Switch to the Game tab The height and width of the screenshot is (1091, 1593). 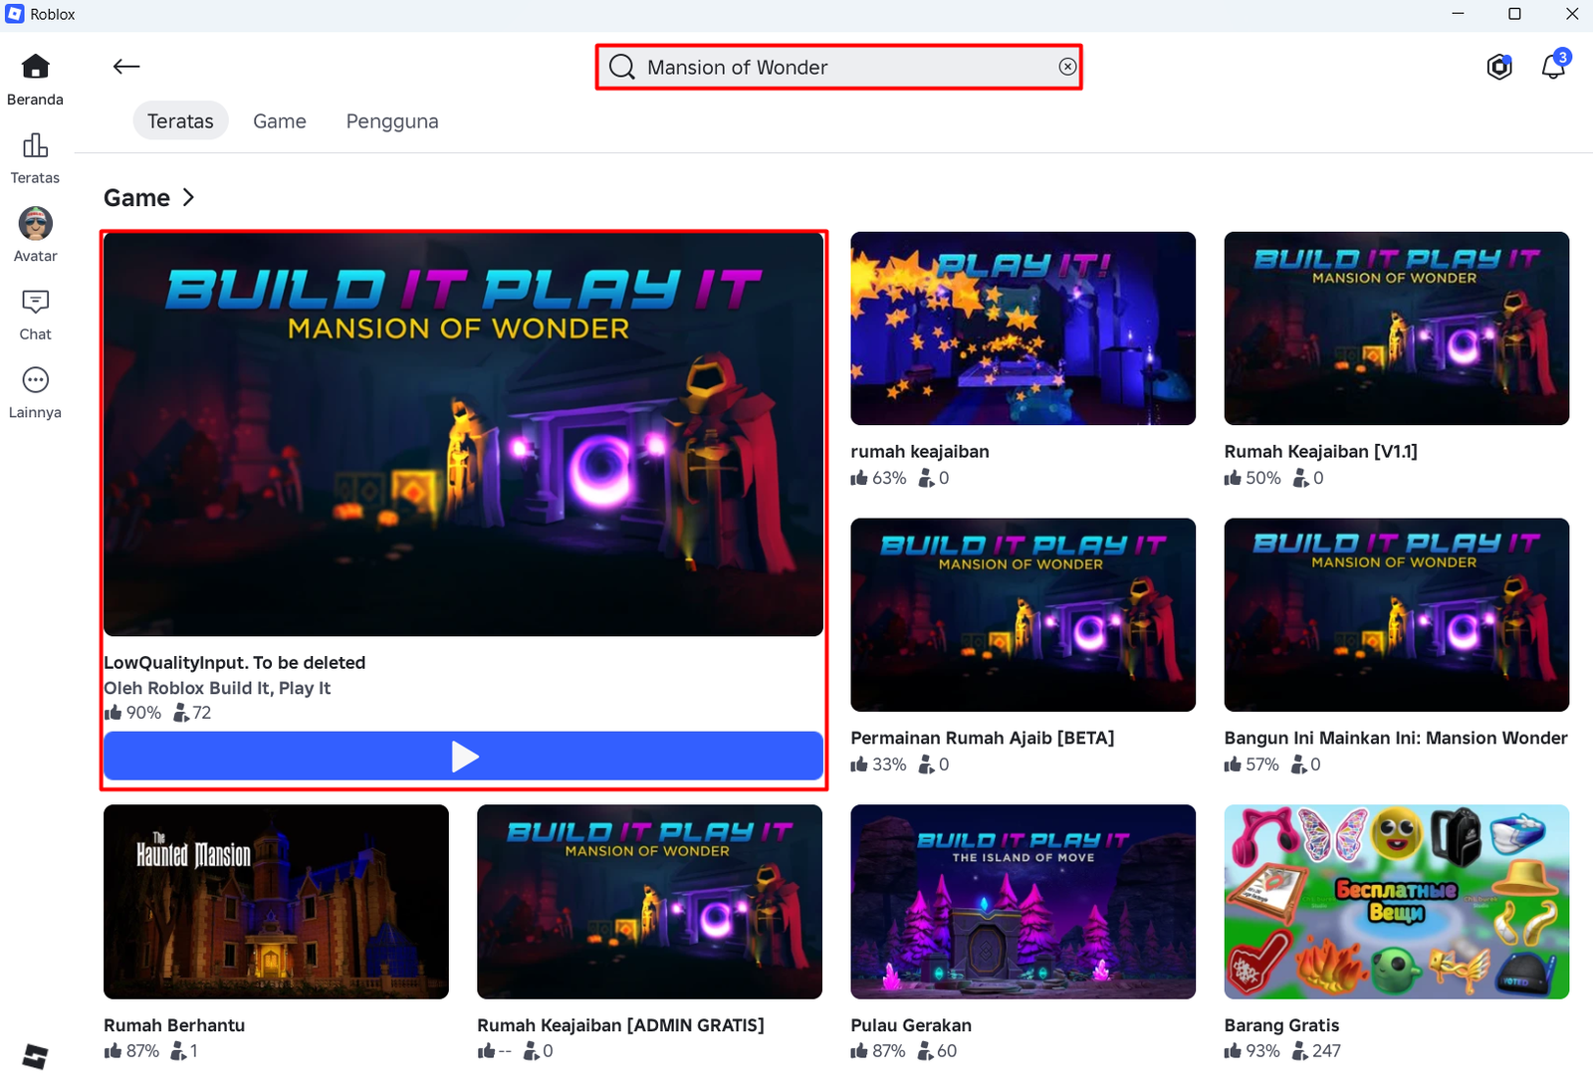coord(280,121)
